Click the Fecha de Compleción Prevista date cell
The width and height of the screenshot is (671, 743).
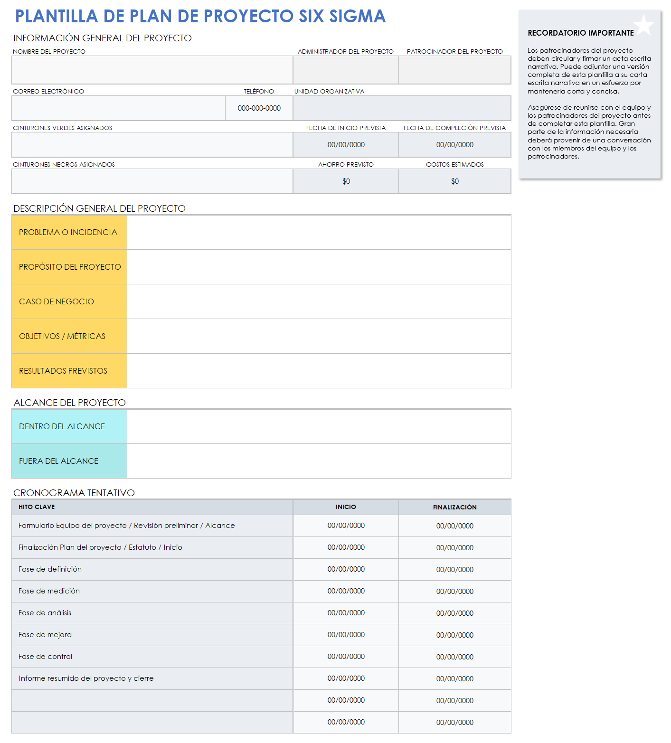(455, 145)
